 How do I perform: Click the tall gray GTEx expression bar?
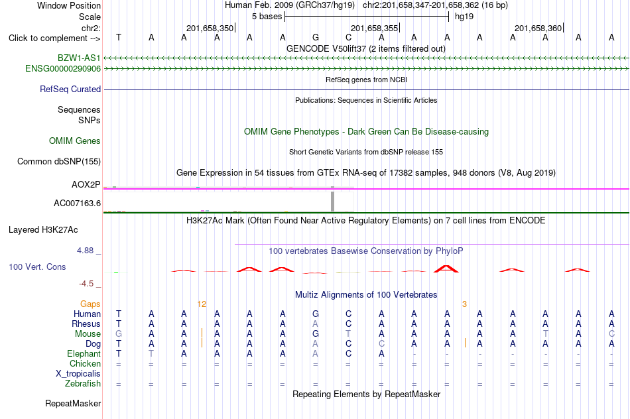[x=333, y=201]
